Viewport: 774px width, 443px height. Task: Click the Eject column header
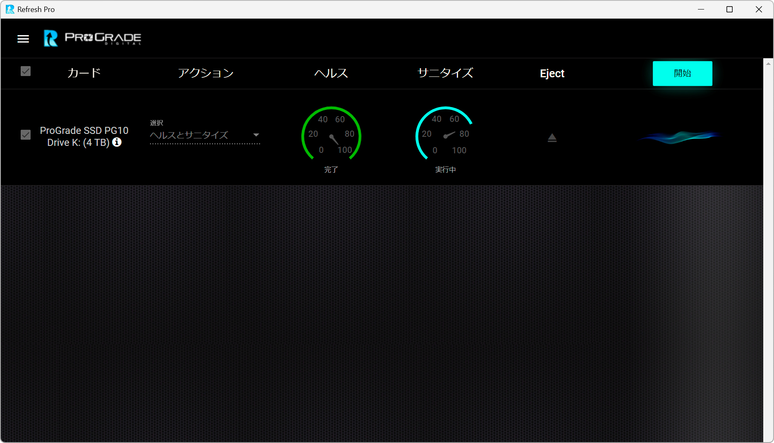pyautogui.click(x=552, y=73)
